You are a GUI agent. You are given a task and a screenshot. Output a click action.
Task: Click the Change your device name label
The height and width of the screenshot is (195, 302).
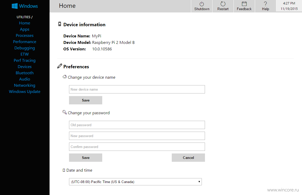[x=92, y=77]
